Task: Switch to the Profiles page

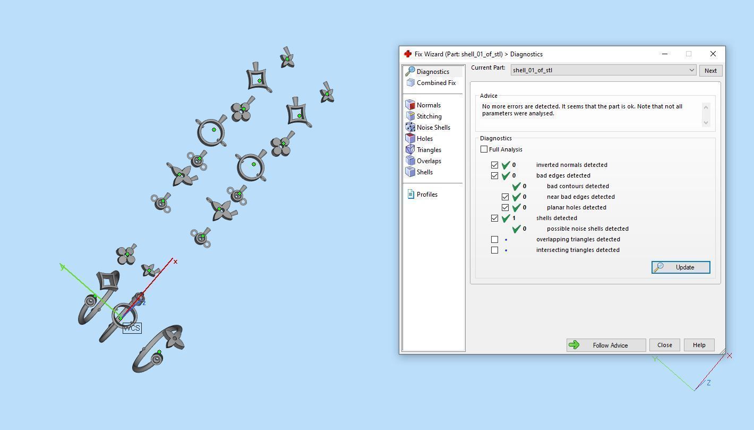Action: tap(427, 195)
